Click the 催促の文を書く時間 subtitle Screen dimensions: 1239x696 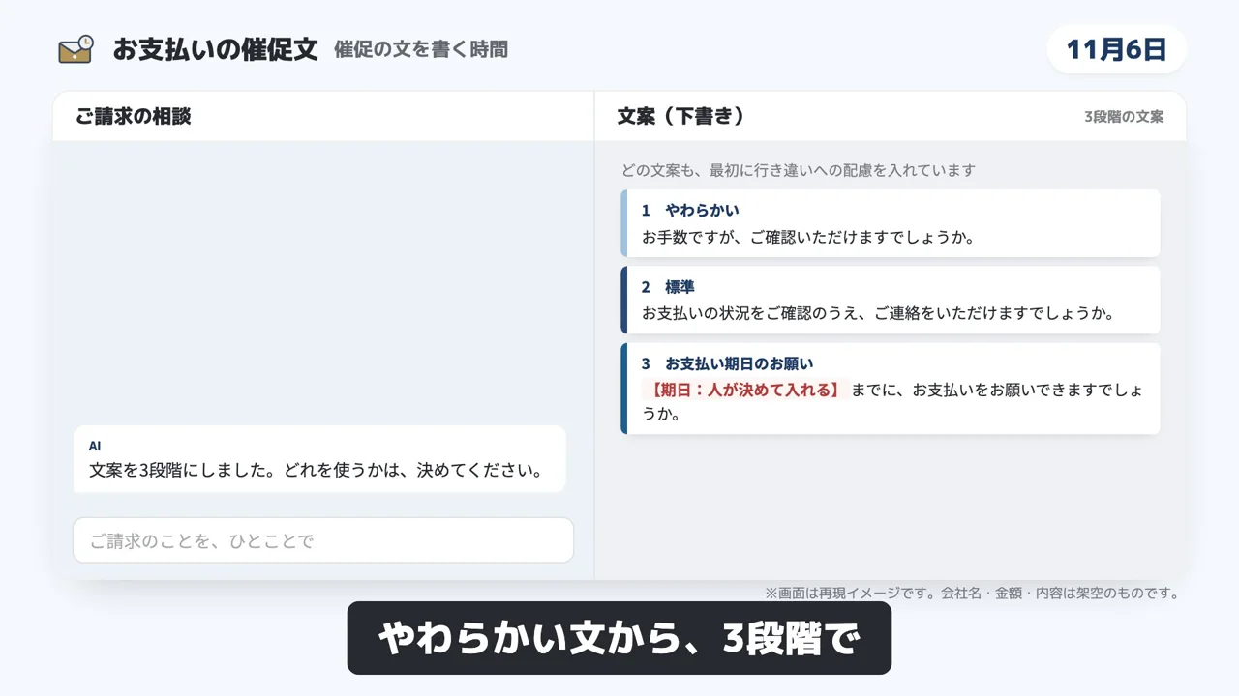(421, 49)
